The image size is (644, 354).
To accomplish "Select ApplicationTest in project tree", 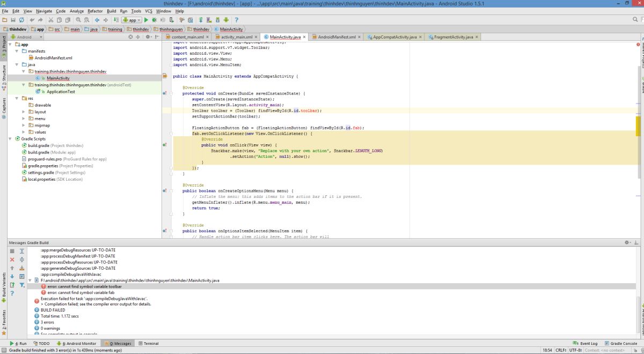I will (x=61, y=92).
